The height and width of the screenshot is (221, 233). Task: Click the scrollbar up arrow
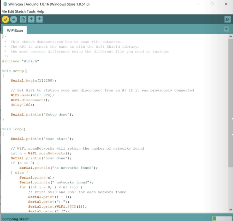pyautogui.click(x=230, y=37)
